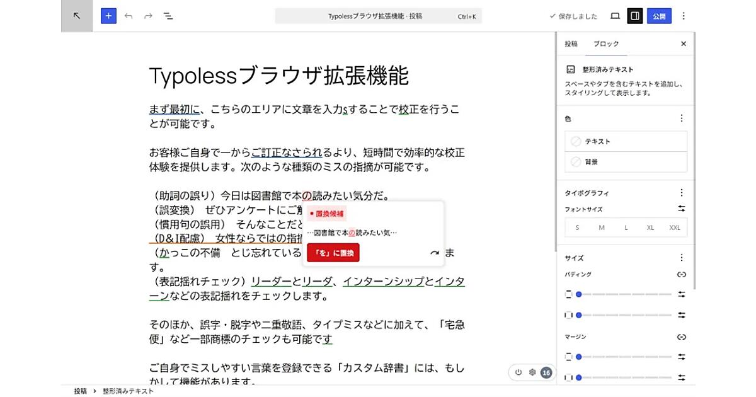Click the 保存しました saved status

(573, 16)
